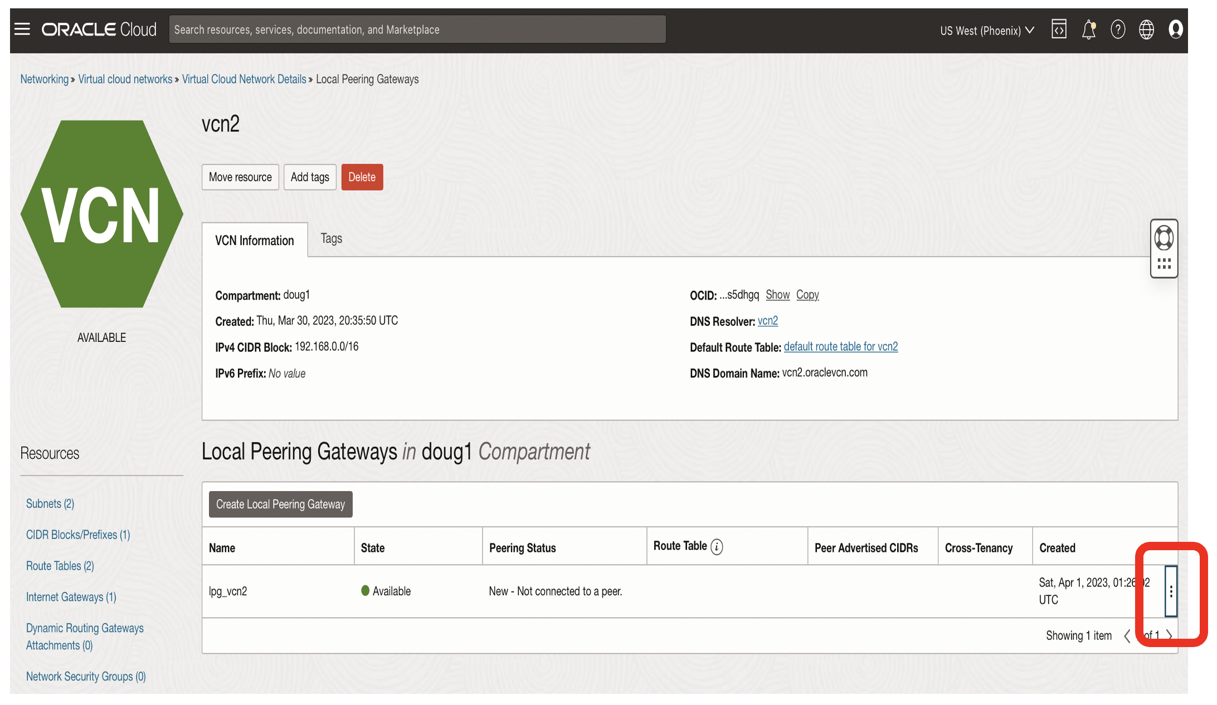Click the Create Local Peering Gateway button
Image resolution: width=1217 pixels, height=705 pixels.
(280, 504)
